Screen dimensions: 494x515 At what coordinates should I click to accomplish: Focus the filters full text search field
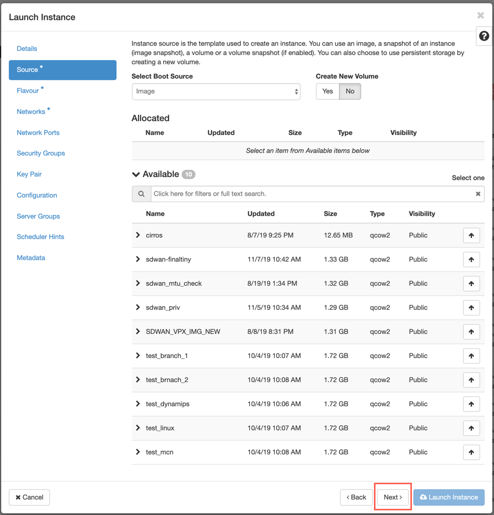pyautogui.click(x=312, y=194)
